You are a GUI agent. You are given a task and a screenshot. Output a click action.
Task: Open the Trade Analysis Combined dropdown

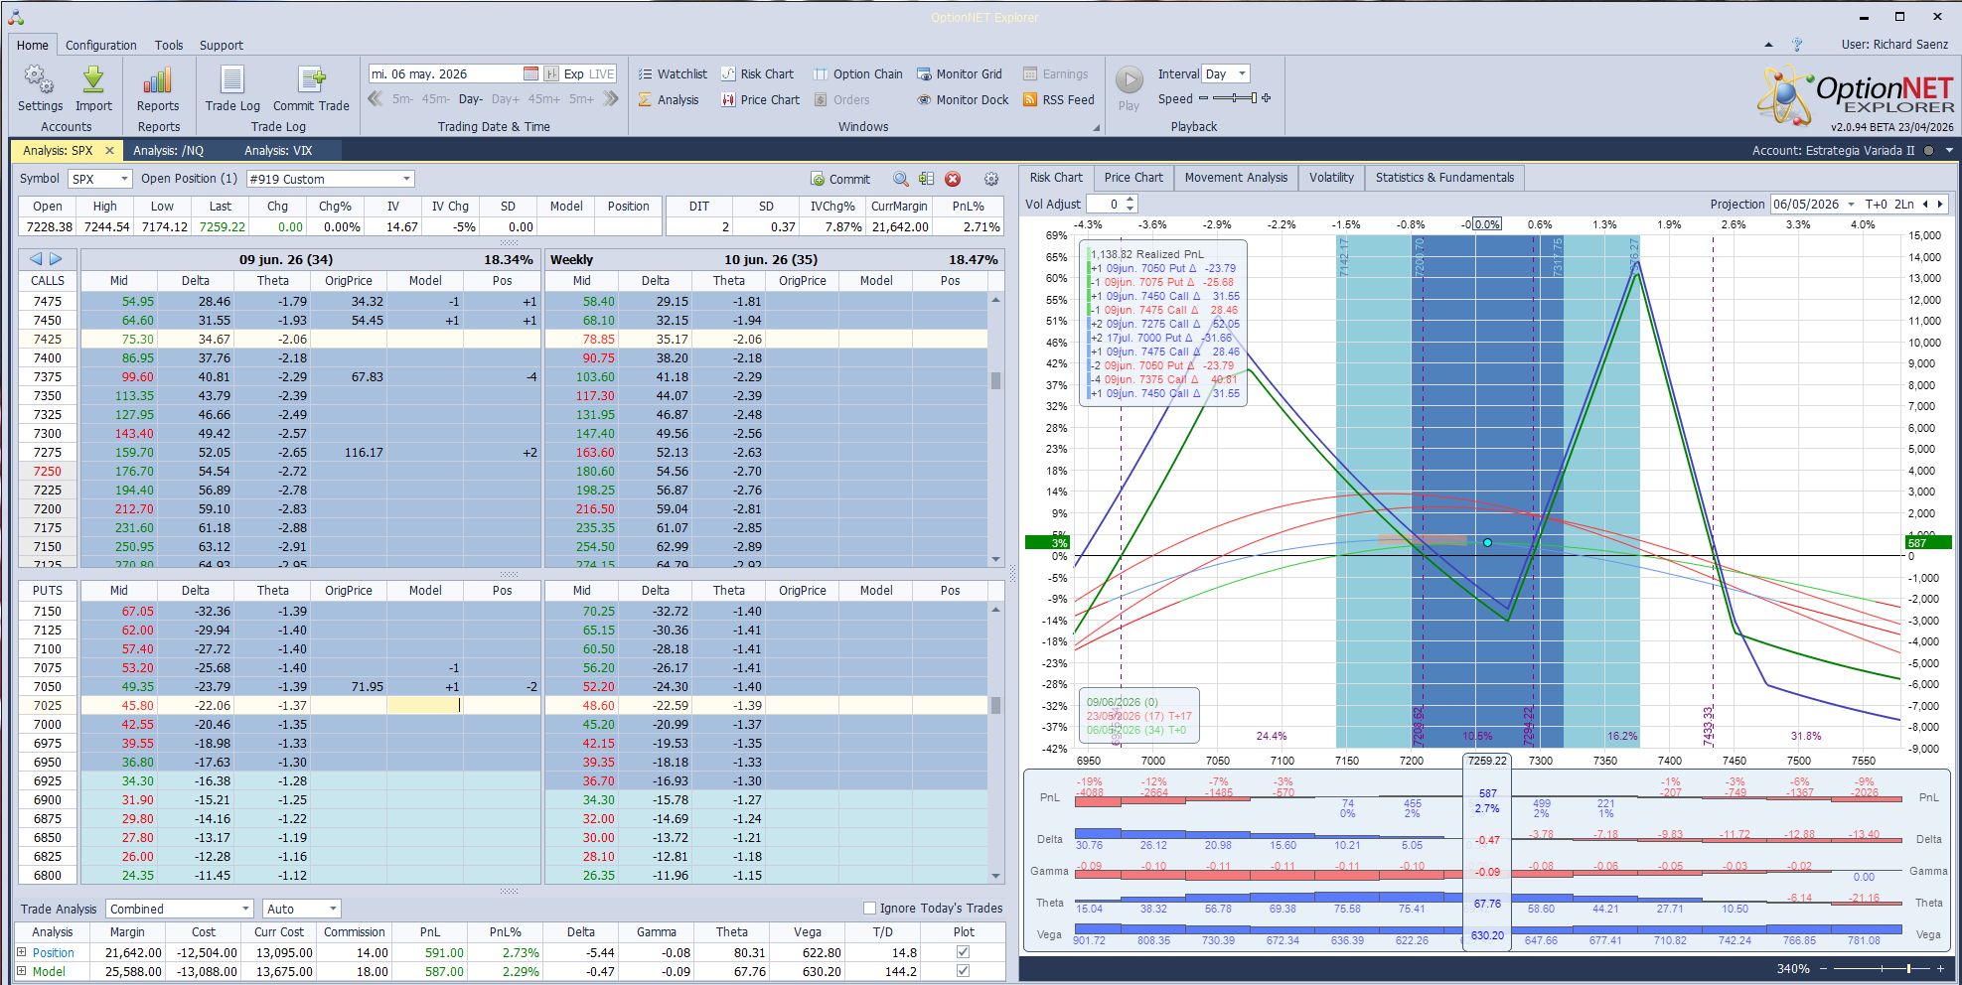coord(245,909)
